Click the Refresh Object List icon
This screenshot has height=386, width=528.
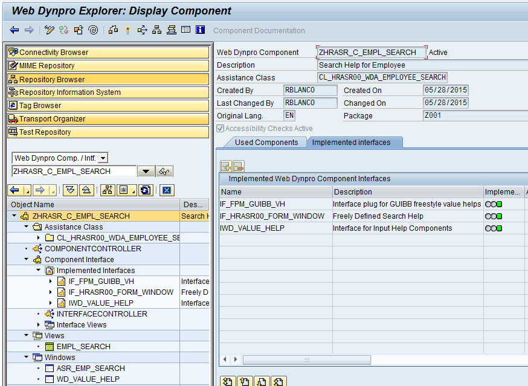[x=145, y=191]
